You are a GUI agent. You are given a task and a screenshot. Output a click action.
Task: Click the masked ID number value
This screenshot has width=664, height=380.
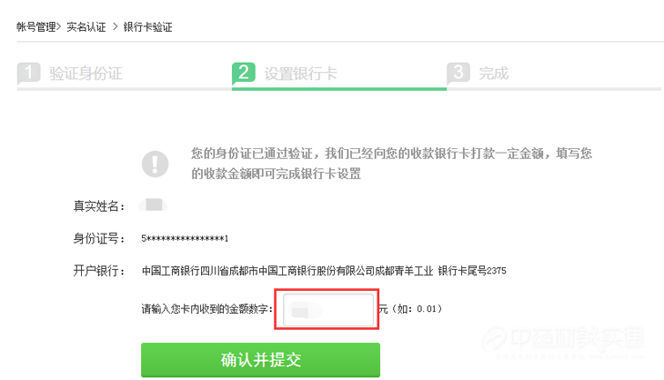185,238
